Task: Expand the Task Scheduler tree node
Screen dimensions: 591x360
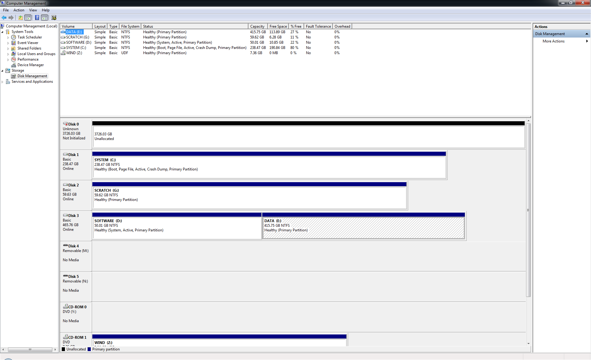Action: click(8, 38)
